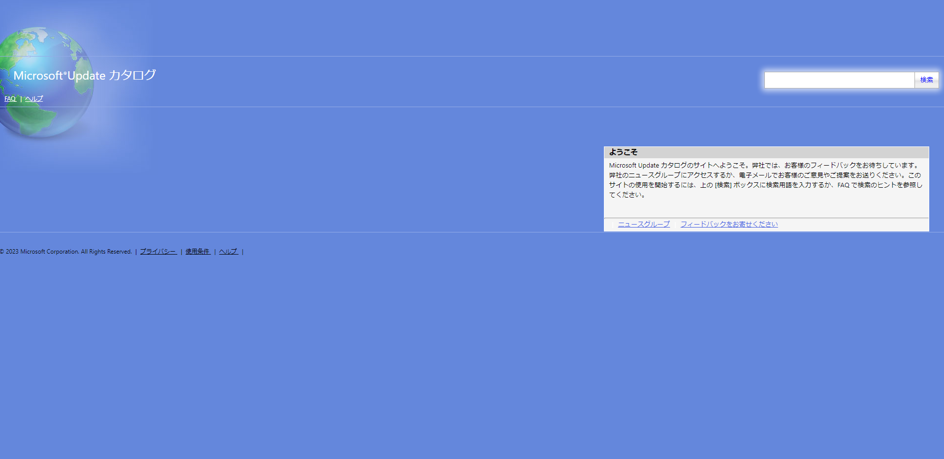Click the pipe separator after the footer ヘルプ link

coord(243,252)
